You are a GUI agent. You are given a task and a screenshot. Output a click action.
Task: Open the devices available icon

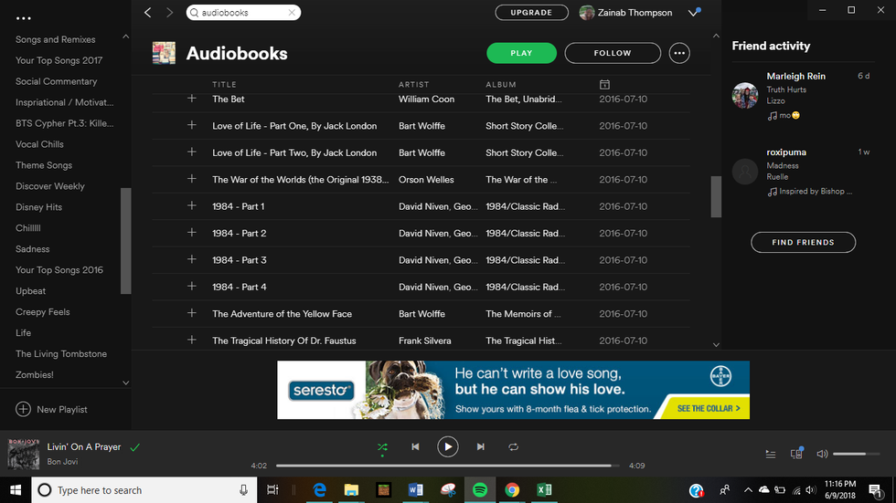[795, 454]
